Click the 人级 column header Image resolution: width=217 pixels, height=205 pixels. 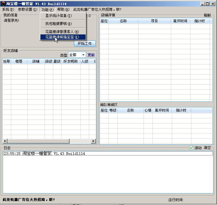[x=84, y=61]
